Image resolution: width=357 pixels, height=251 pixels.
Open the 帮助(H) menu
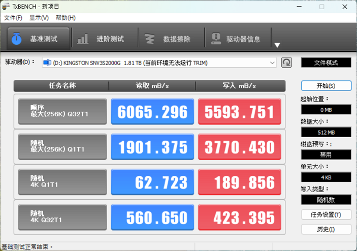click(66, 18)
